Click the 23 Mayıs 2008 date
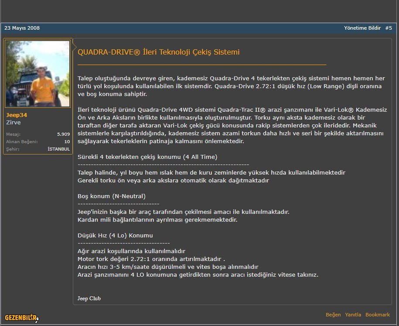The width and height of the screenshot is (399, 326). [x=22, y=28]
